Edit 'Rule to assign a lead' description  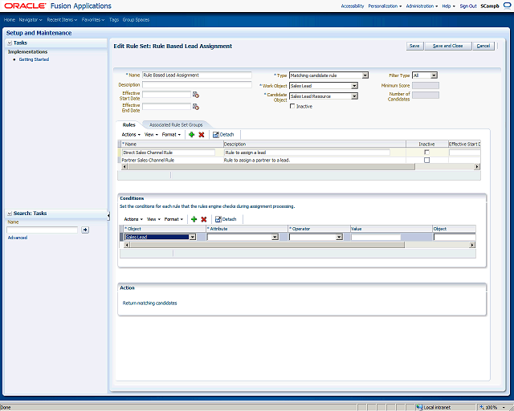pyautogui.click(x=307, y=153)
